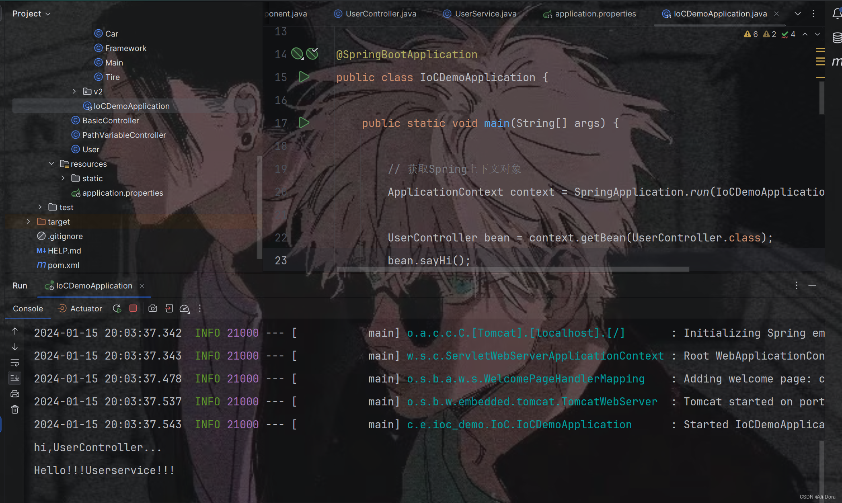Select the IoCDemoApplication.java editor tab

[x=715, y=14]
